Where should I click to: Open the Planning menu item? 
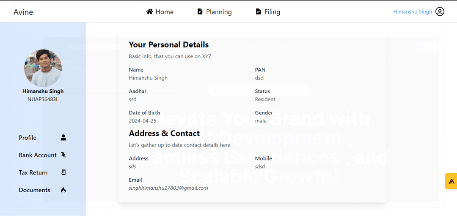coord(215,12)
